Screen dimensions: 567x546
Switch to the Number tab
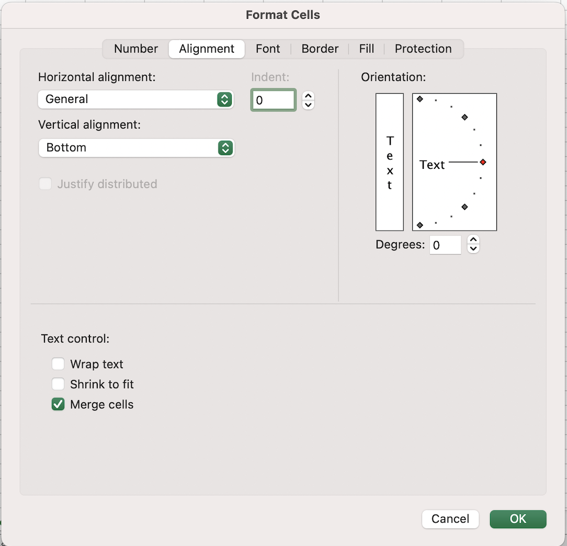[136, 49]
